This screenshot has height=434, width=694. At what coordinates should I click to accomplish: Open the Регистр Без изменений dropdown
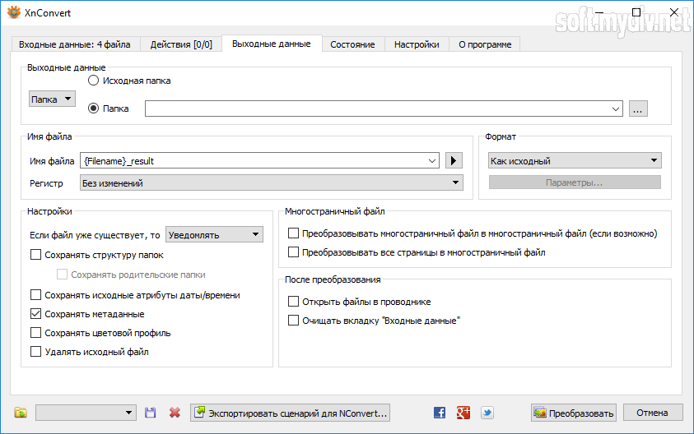[x=272, y=182]
